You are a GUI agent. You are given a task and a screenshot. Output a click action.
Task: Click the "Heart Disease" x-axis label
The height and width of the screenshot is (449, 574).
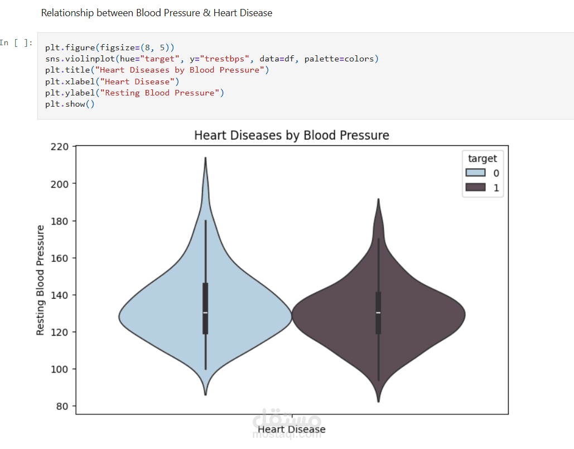coord(292,429)
